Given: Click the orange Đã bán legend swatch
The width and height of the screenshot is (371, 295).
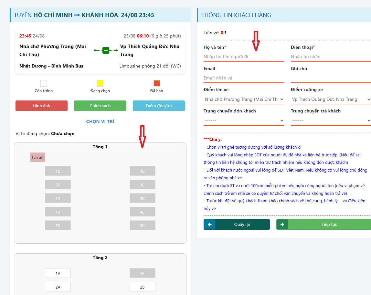Looking at the screenshot, I should tap(157, 83).
